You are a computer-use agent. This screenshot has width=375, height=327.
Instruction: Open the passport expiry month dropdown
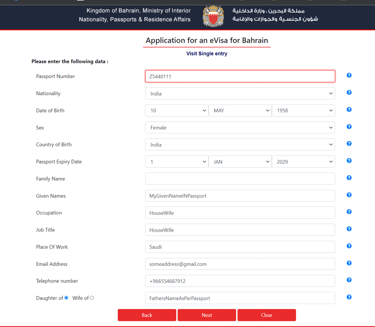240,161
